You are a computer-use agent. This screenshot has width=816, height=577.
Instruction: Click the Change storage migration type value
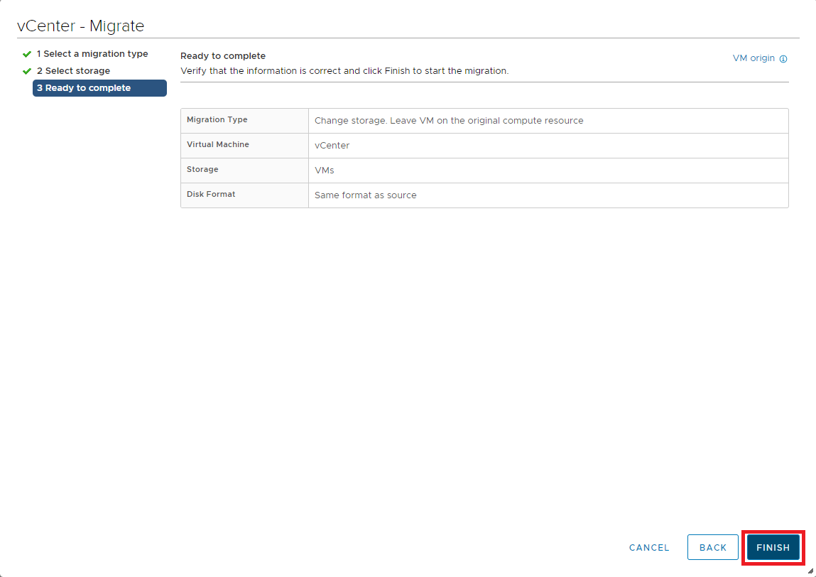pyautogui.click(x=449, y=121)
